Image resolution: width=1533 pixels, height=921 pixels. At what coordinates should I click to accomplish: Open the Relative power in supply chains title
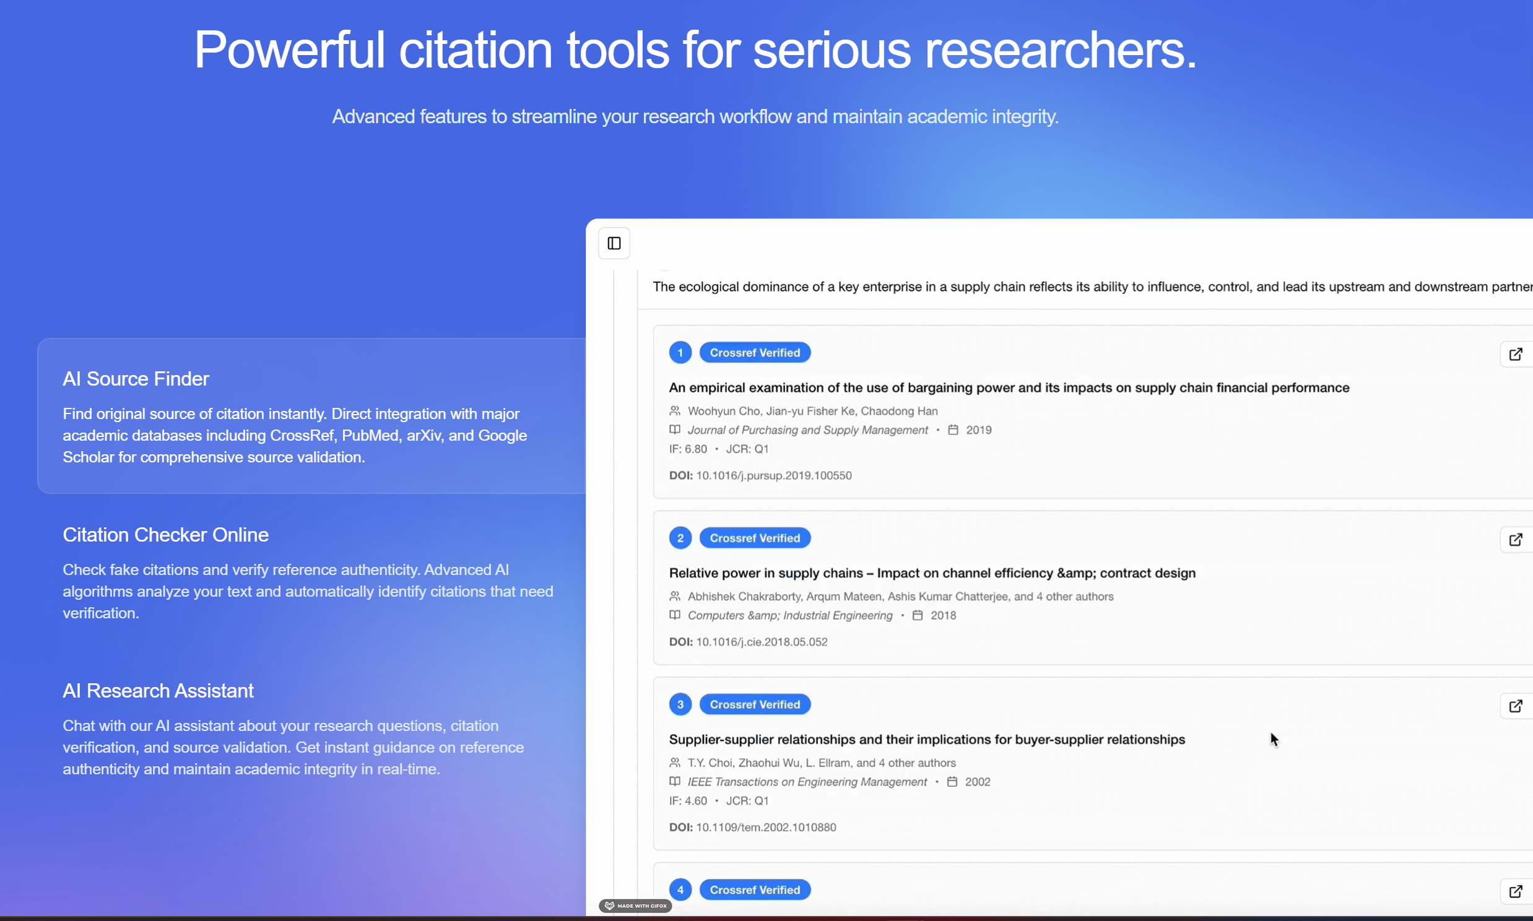[932, 573]
